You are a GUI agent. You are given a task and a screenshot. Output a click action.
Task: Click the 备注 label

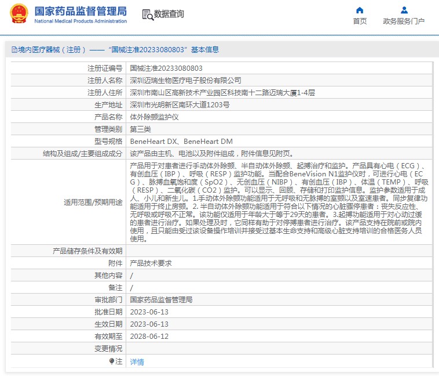click(x=116, y=288)
